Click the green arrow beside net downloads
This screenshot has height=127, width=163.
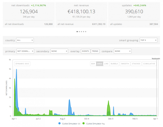(32, 5)
